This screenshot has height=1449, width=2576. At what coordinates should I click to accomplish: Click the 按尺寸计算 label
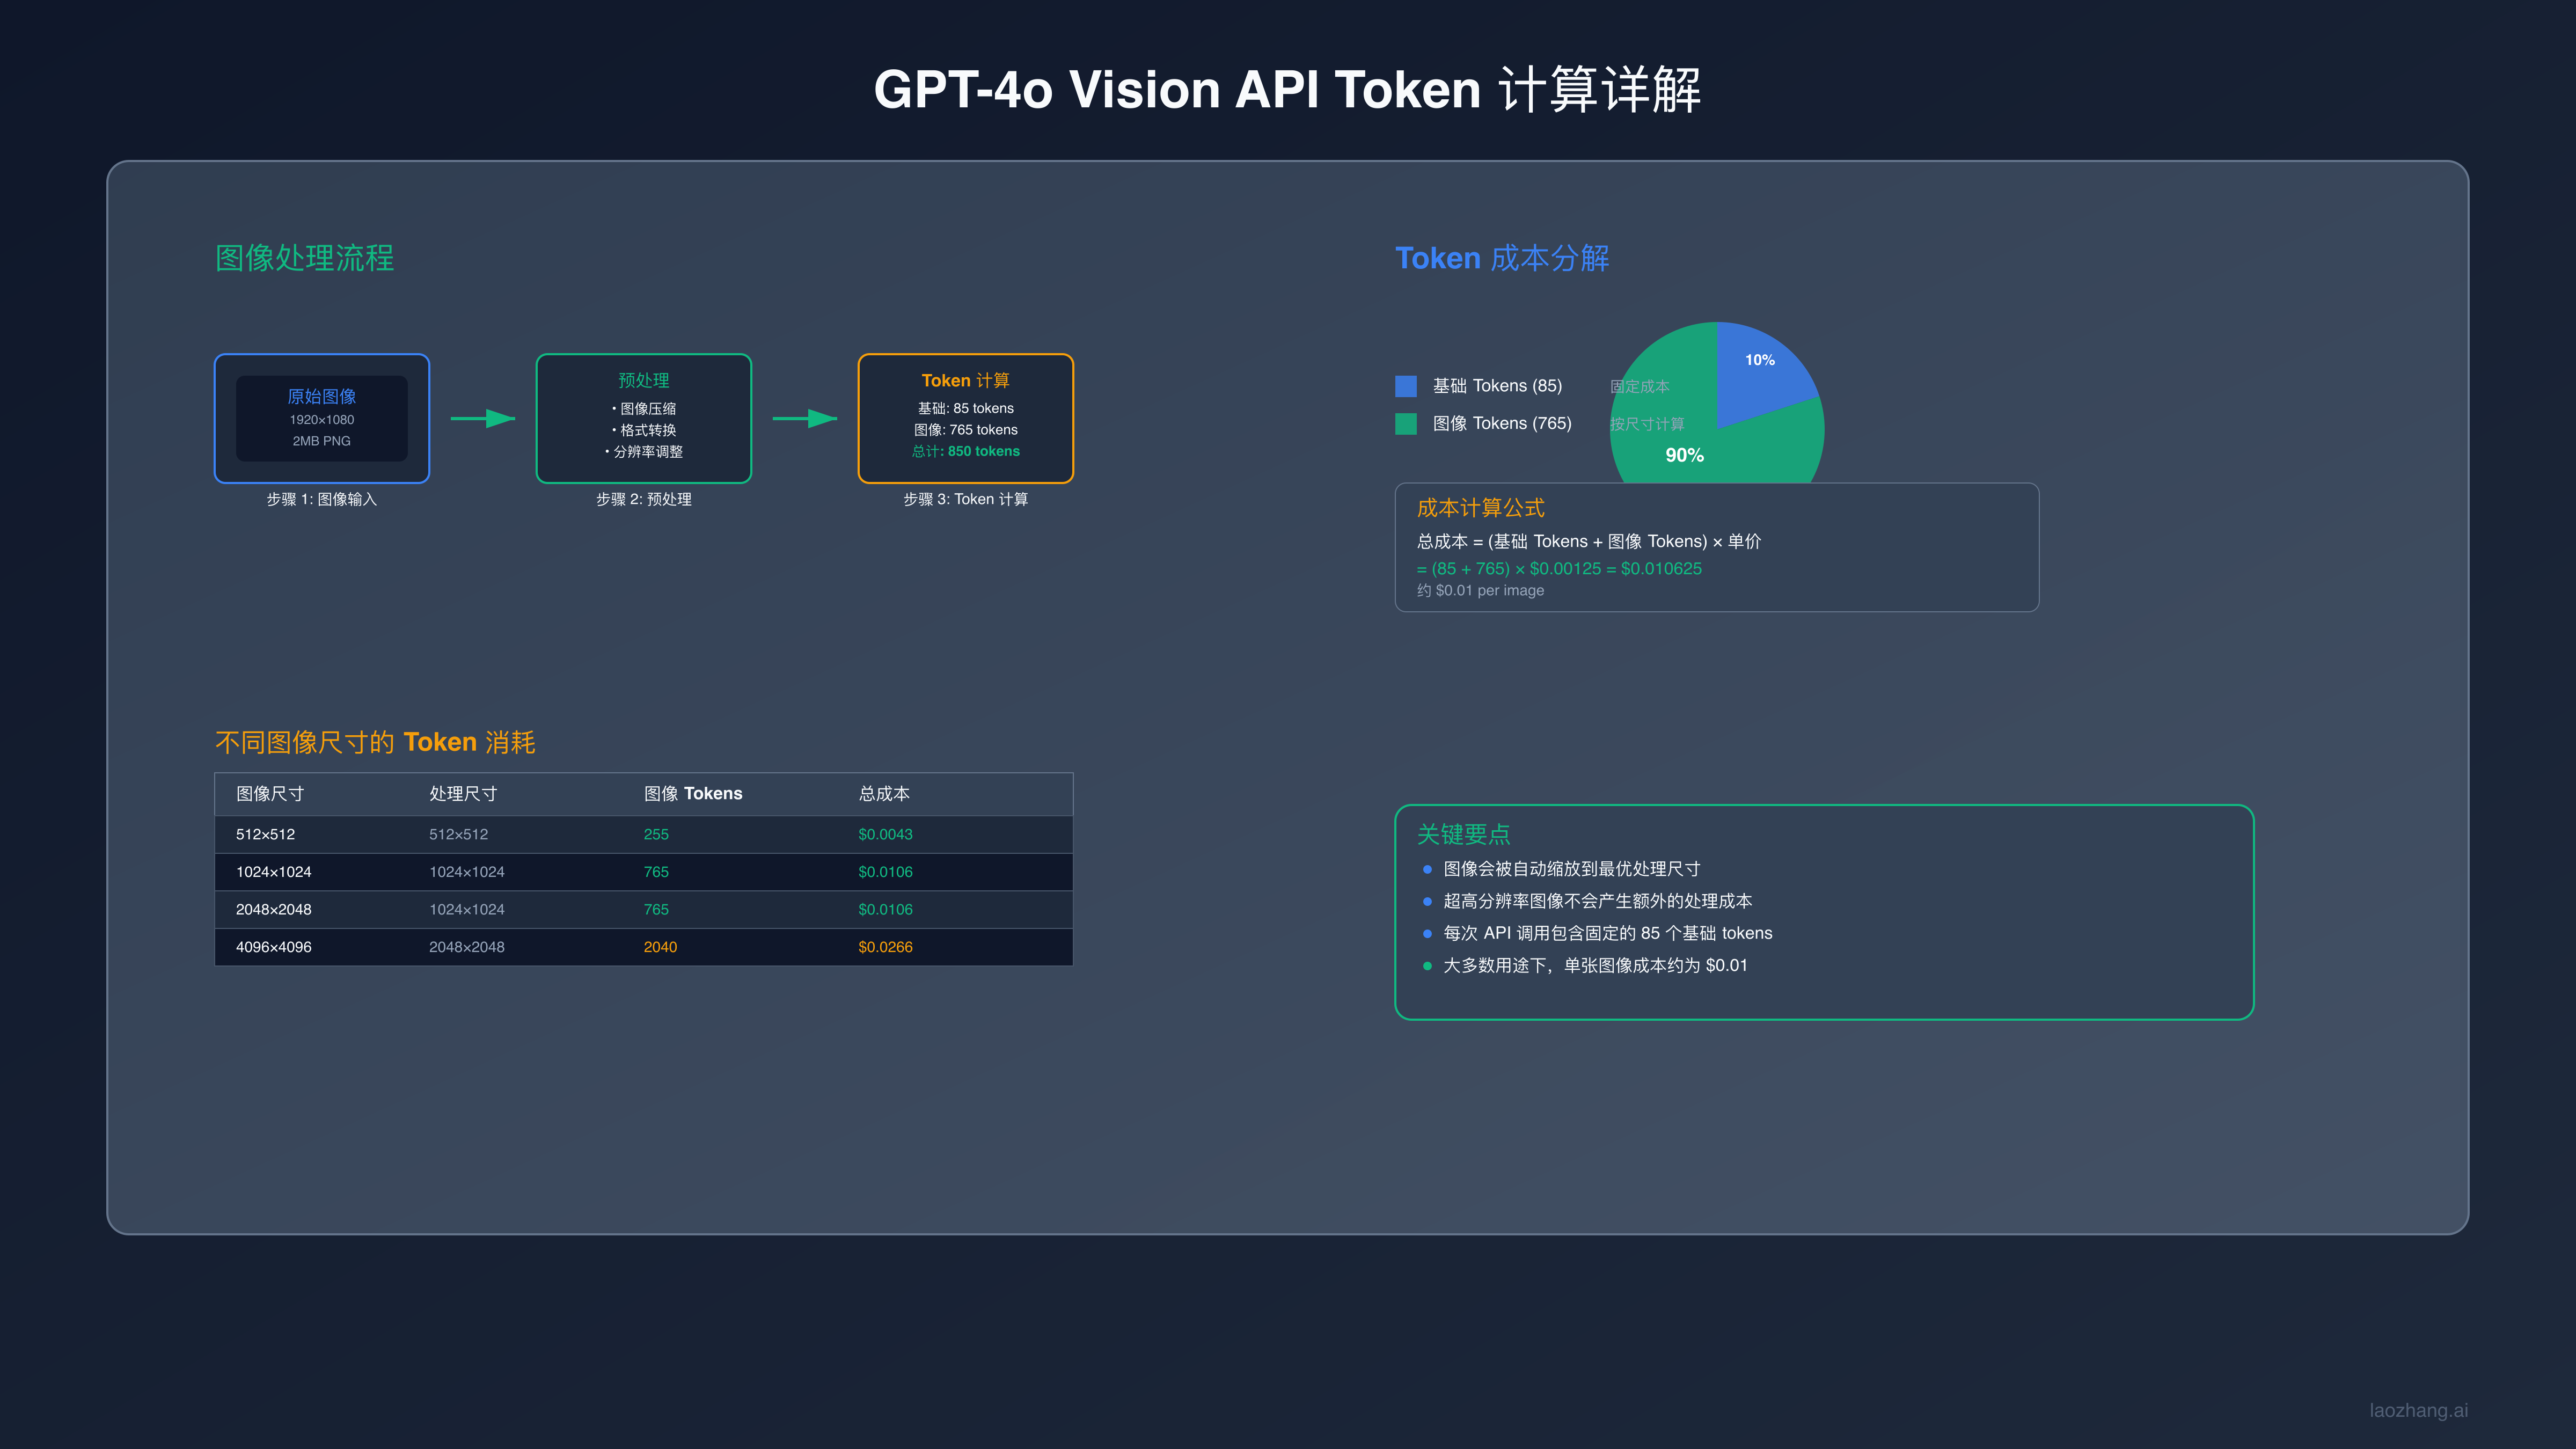(x=1647, y=424)
